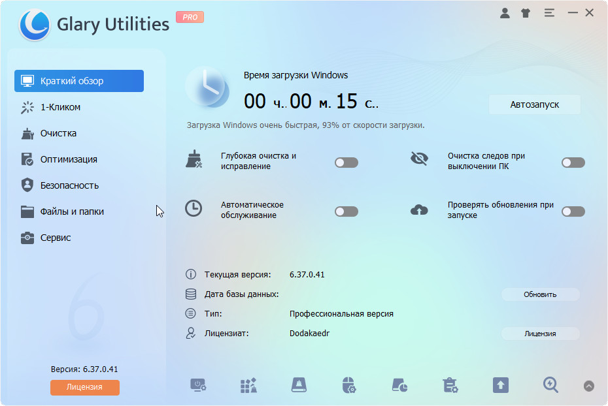Open the user account profile icon
The height and width of the screenshot is (406, 608).
504,12
